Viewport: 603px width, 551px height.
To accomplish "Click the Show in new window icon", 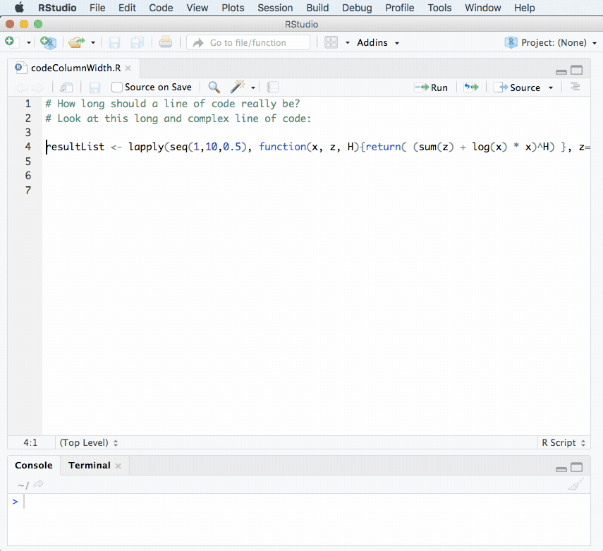I will coord(66,87).
